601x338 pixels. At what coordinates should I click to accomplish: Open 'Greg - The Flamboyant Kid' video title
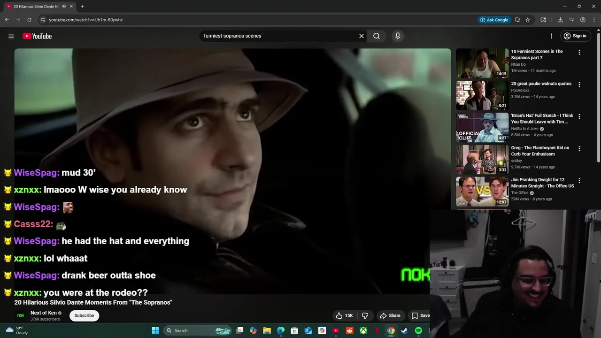click(540, 151)
